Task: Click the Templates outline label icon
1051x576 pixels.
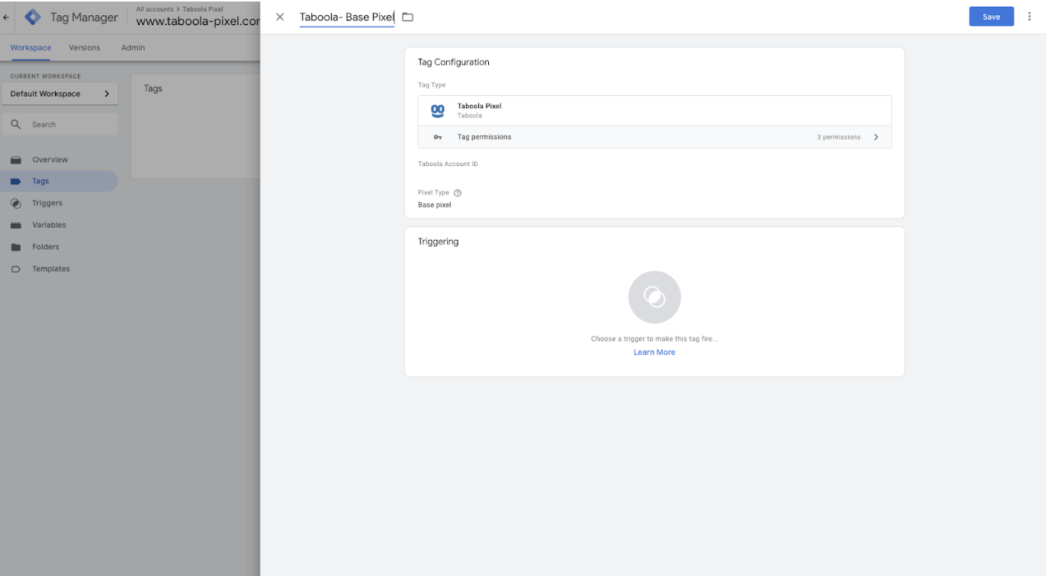Action: tap(16, 269)
